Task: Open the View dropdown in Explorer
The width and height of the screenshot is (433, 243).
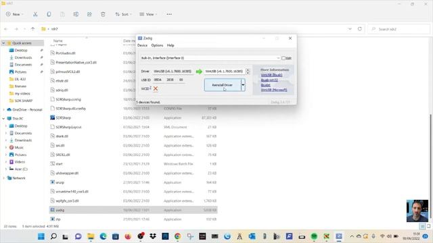Action: (x=148, y=14)
